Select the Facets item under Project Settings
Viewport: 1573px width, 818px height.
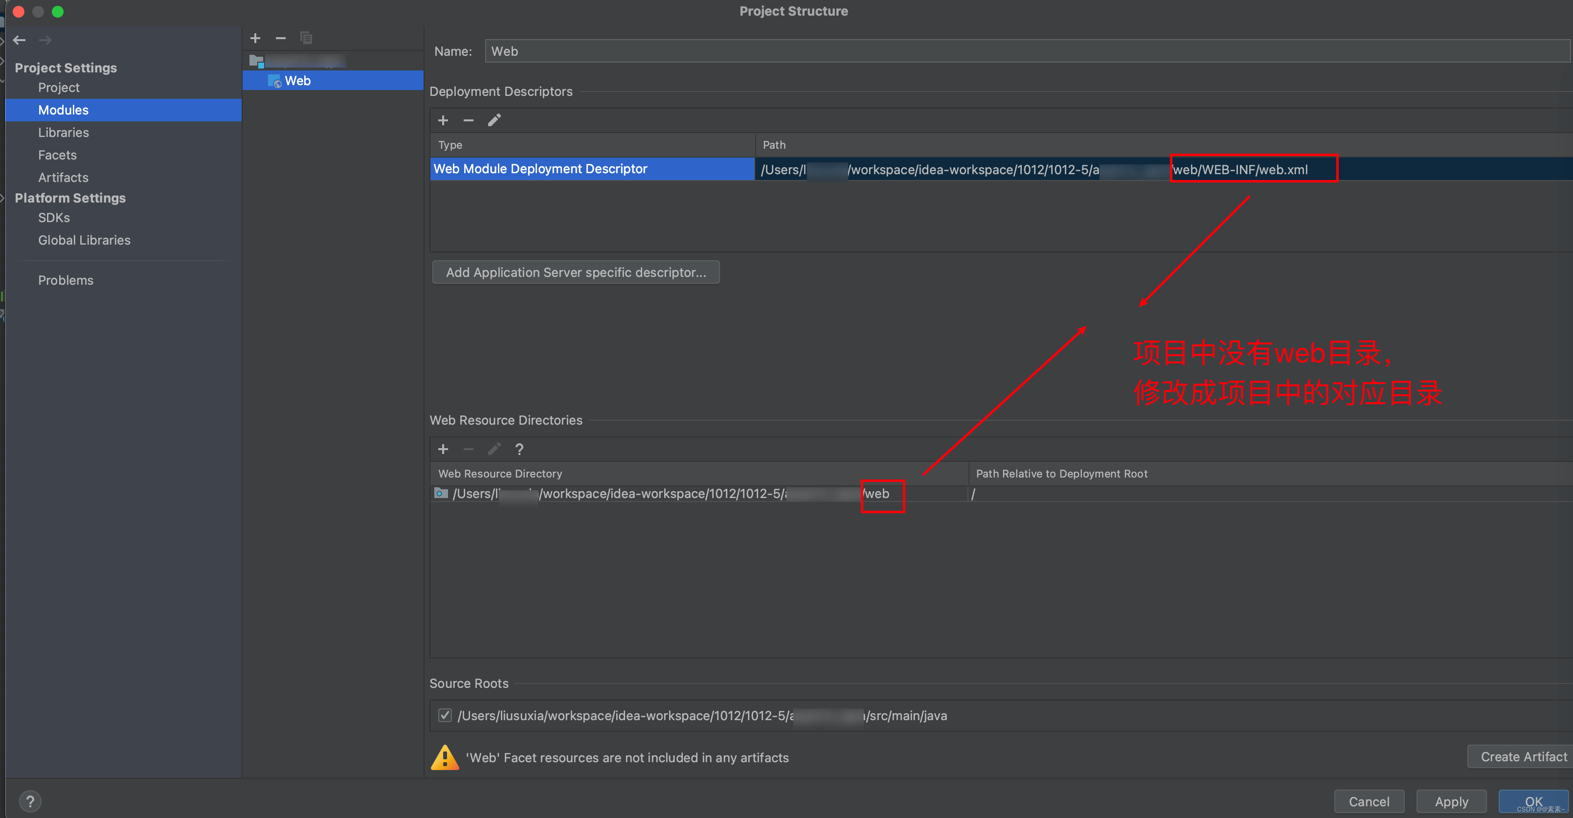click(x=57, y=154)
